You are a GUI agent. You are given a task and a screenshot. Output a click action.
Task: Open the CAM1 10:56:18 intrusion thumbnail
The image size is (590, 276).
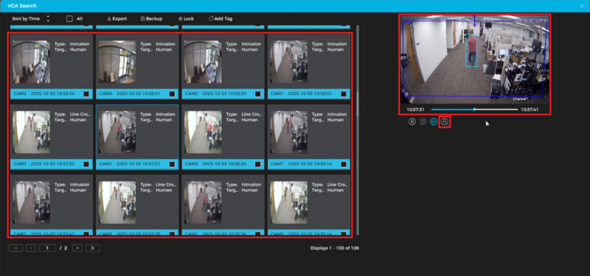289,132
